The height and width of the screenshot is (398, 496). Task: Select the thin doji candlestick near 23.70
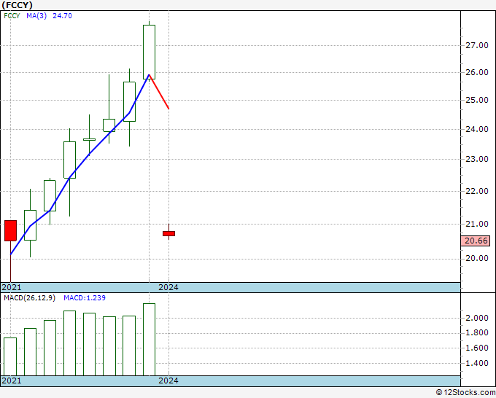click(89, 139)
